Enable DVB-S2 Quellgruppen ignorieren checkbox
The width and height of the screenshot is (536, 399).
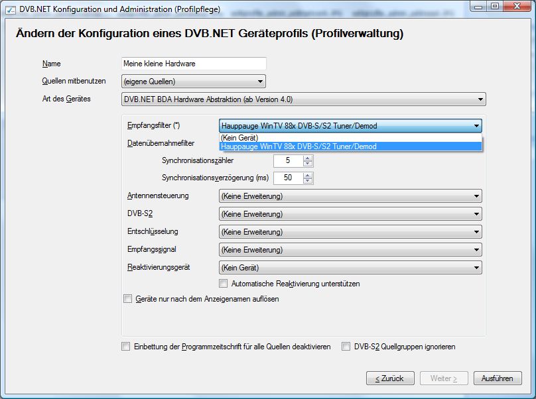pyautogui.click(x=346, y=347)
